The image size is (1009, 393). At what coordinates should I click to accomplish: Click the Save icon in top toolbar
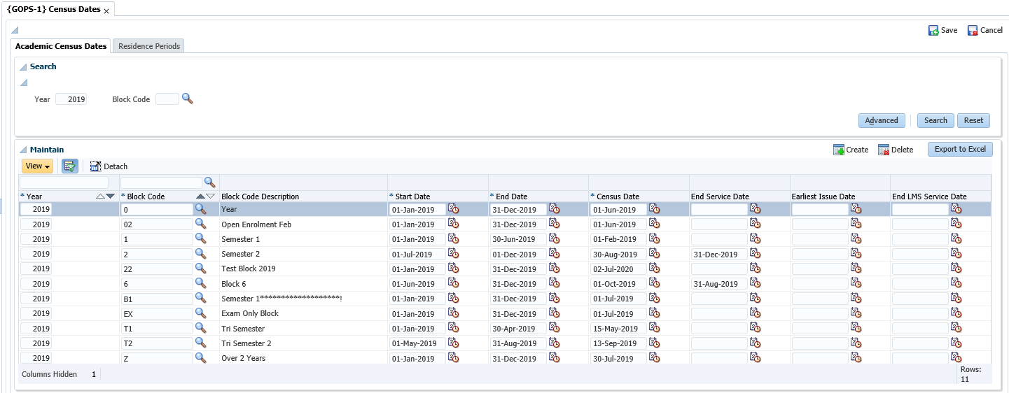pos(933,31)
